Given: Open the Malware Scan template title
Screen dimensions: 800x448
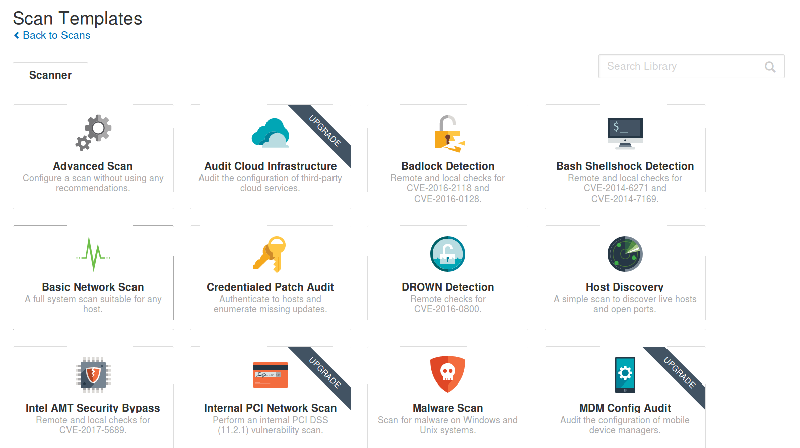Looking at the screenshot, I should coord(447,408).
